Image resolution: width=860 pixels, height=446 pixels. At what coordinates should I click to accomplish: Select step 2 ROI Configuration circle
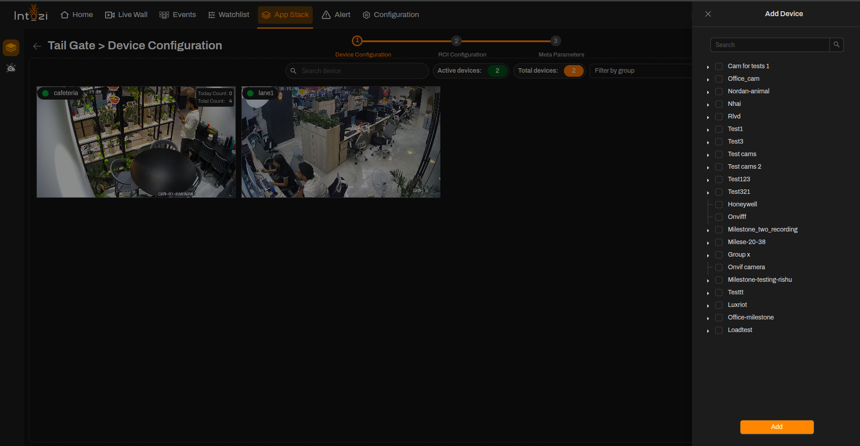456,41
